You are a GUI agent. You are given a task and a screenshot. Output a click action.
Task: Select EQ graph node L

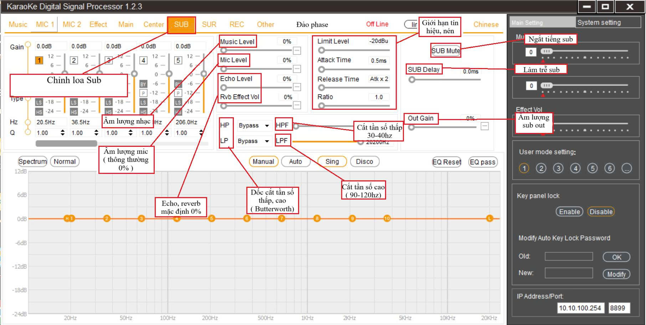(x=489, y=218)
